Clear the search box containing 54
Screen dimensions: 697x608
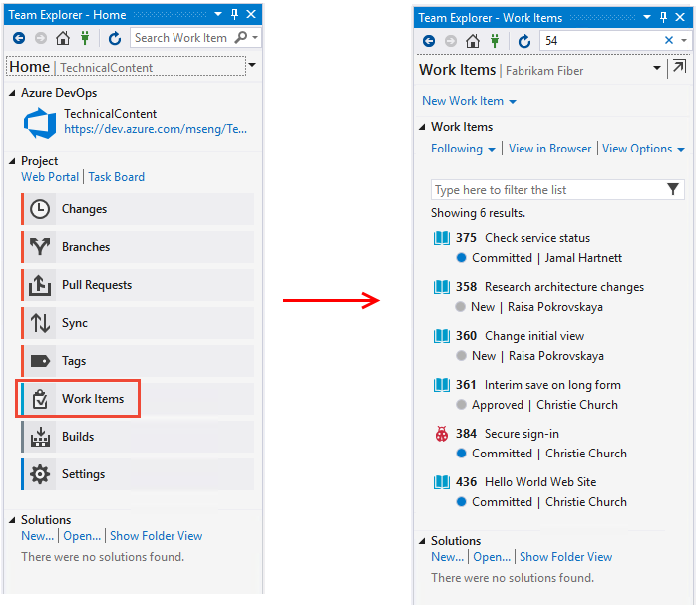coord(668,41)
